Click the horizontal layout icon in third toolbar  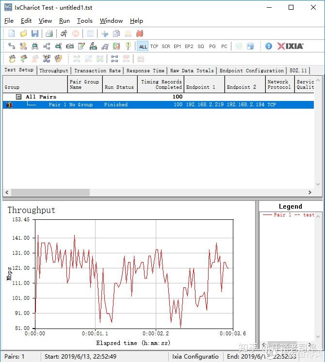click(x=114, y=59)
